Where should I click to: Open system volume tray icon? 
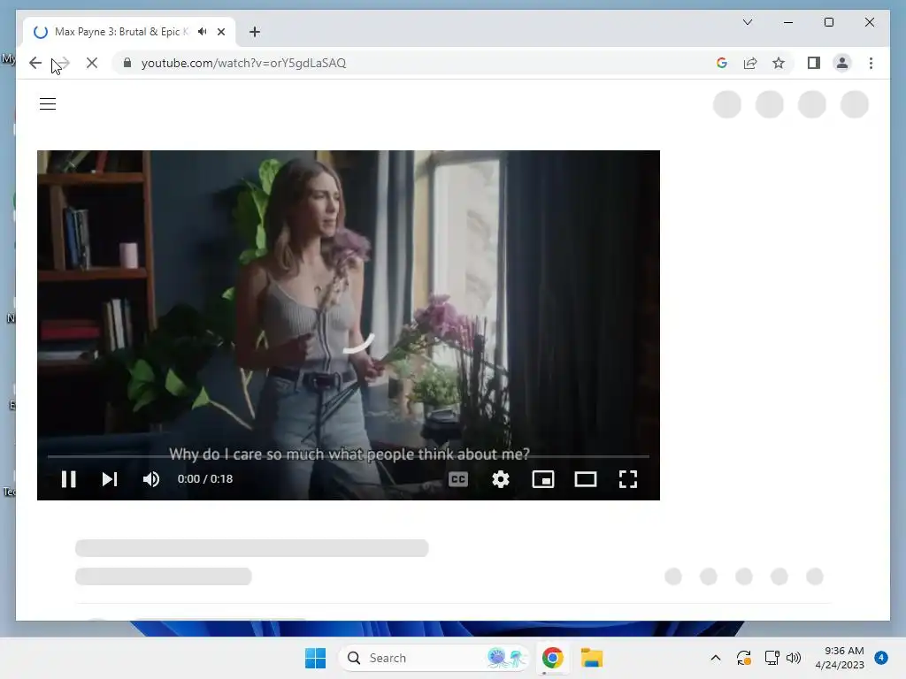tap(794, 658)
